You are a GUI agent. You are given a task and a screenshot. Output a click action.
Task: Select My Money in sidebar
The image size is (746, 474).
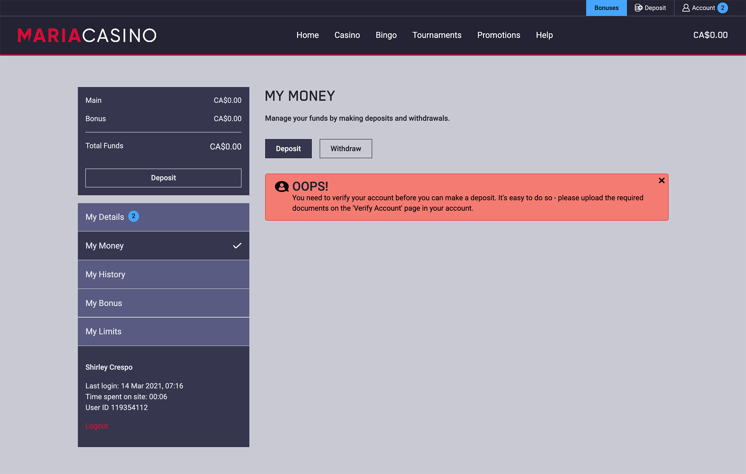[163, 246]
